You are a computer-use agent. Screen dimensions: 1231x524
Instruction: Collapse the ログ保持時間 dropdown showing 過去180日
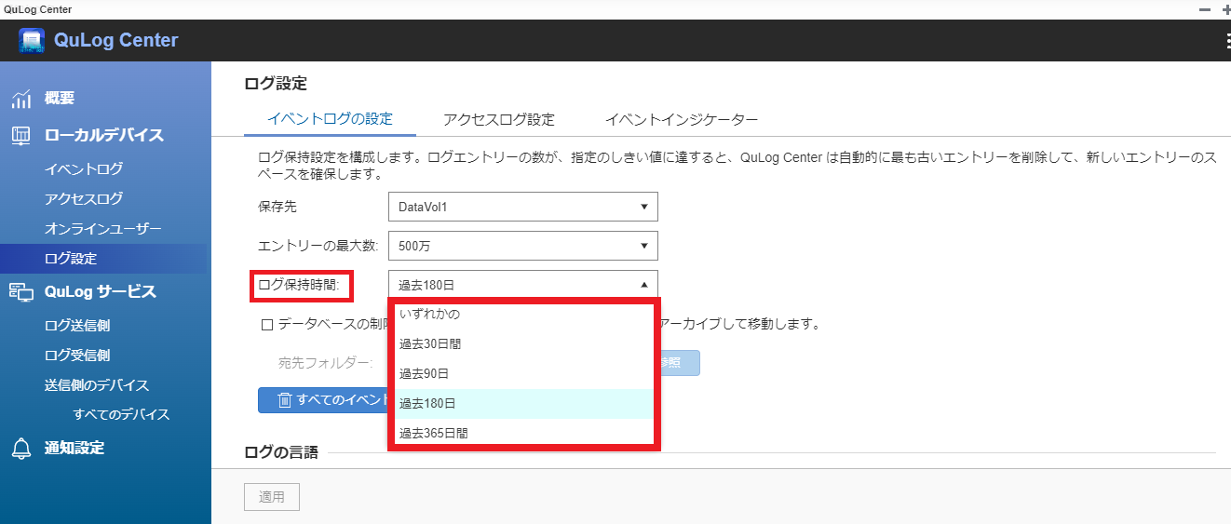coord(523,285)
